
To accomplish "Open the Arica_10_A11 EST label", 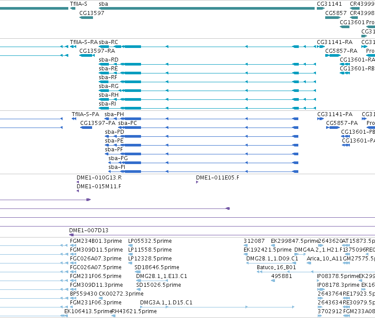I will point(324,259).
